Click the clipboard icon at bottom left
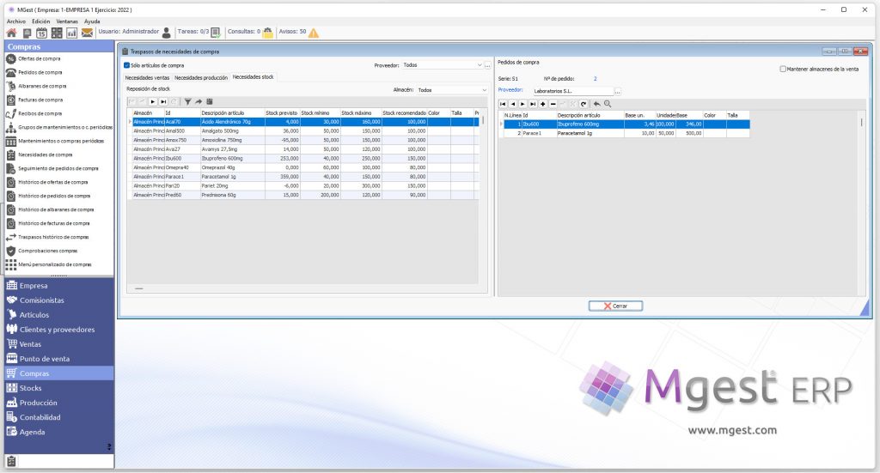Image resolution: width=880 pixels, height=473 pixels. [11, 461]
